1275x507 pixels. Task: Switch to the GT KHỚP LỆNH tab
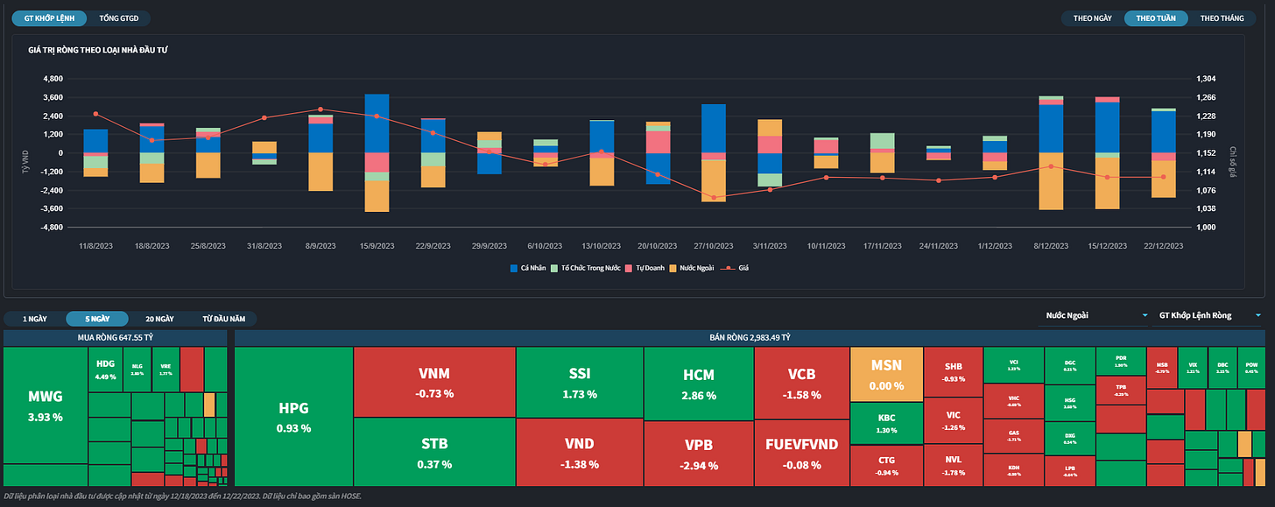[48, 18]
